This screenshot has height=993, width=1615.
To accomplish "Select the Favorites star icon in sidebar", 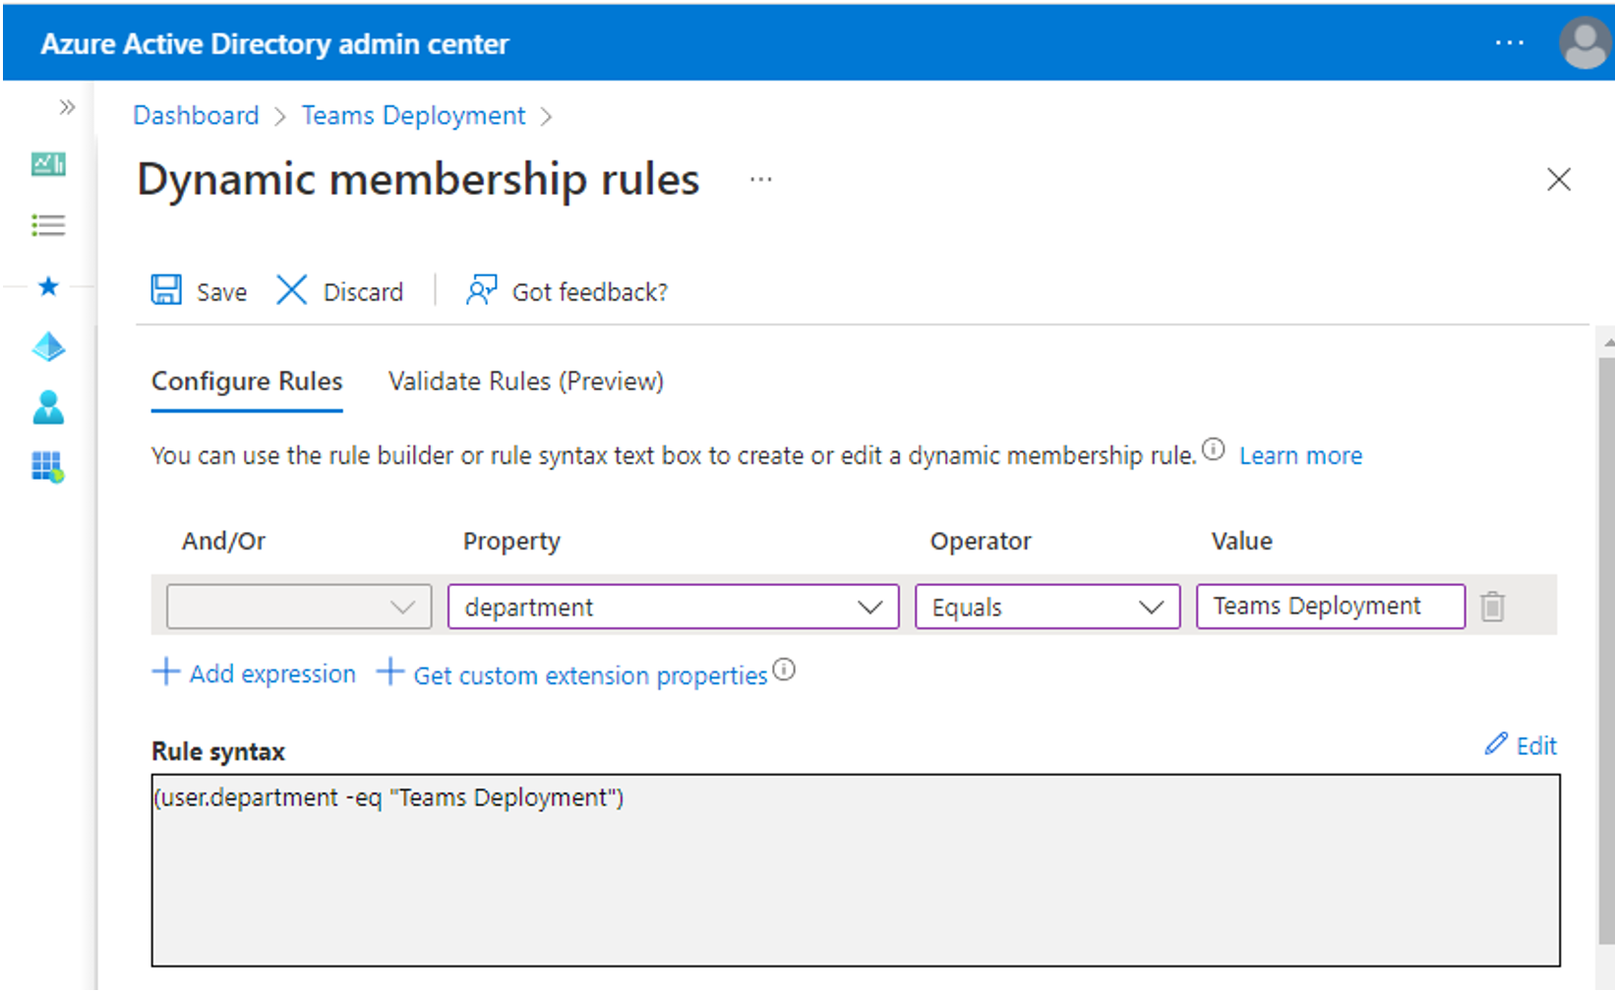I will coord(48,286).
